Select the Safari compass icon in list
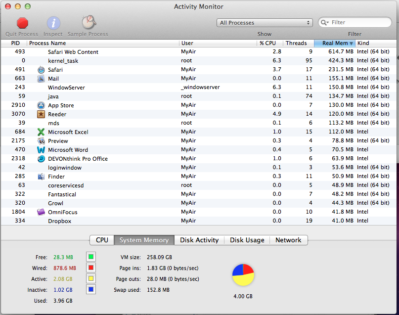Screen dimensions: 399x315 click(41, 69)
